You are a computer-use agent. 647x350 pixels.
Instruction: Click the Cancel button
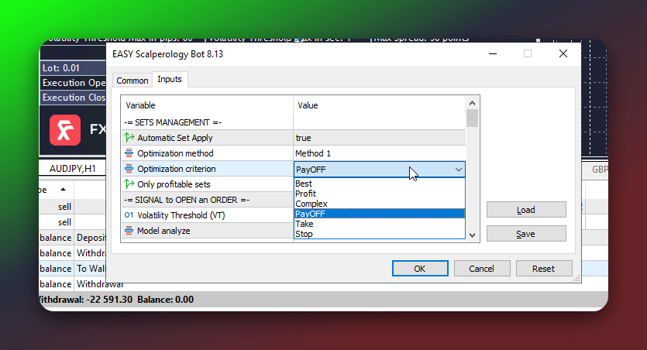pos(482,269)
